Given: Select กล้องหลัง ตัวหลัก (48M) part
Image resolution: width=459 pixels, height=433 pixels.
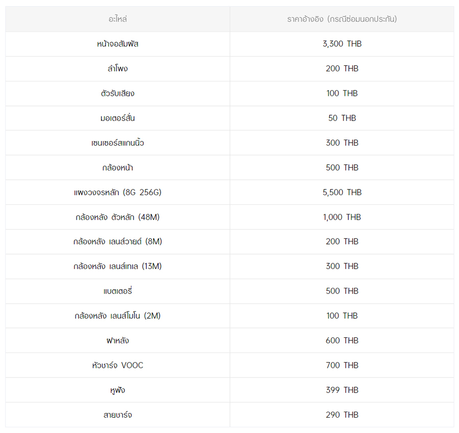Looking at the screenshot, I should tap(117, 217).
